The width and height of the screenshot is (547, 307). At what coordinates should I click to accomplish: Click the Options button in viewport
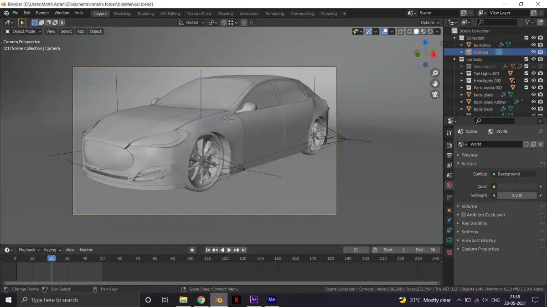430,22
